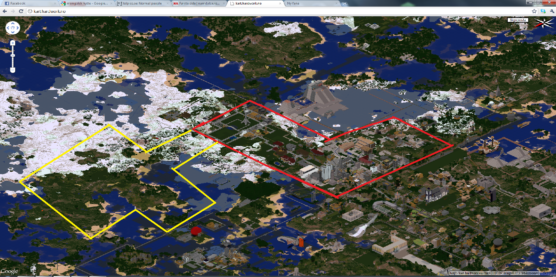Toggle the Signposts overlay button
This screenshot has width=556, height=277.
click(x=518, y=20)
